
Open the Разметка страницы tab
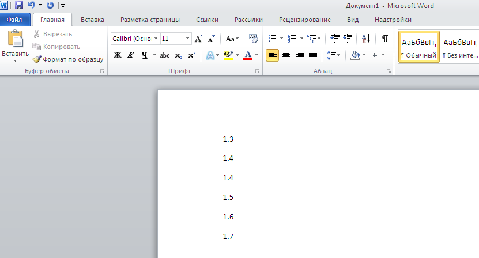pos(150,20)
